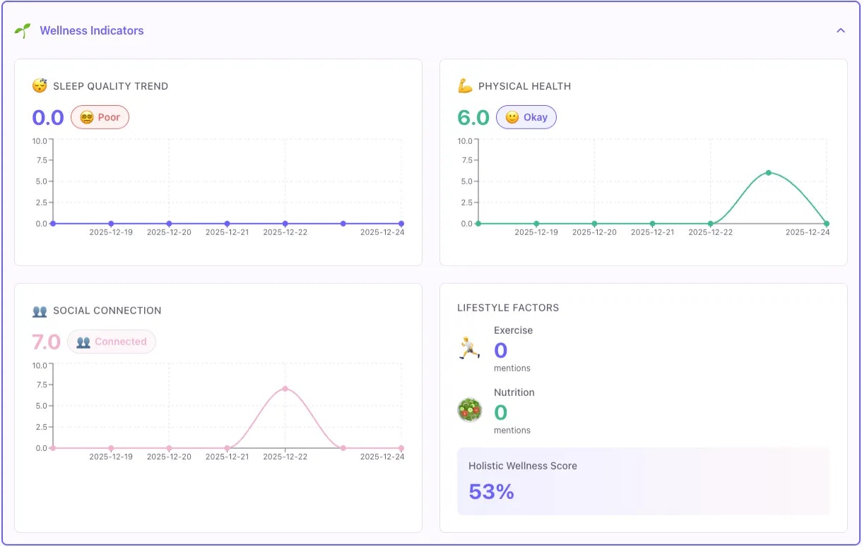862x547 pixels.
Task: Click the peak data point on the Physical Health chart
Action: point(768,172)
